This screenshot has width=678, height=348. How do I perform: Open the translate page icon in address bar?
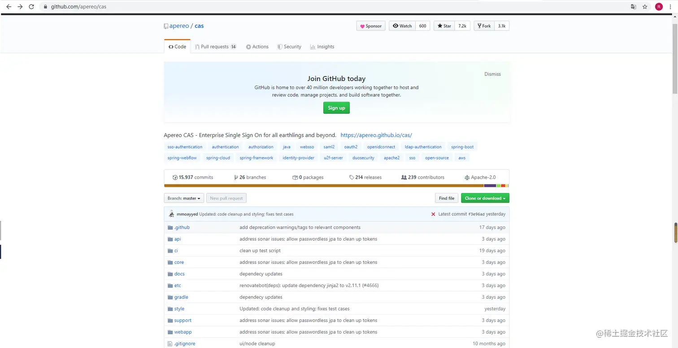634,7
